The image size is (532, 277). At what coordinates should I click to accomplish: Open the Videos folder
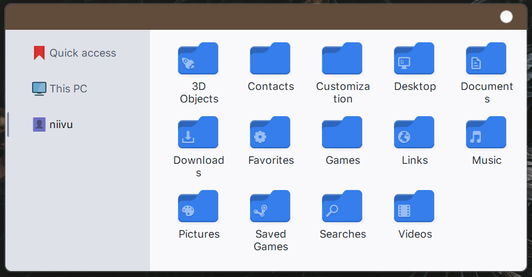coord(415,207)
